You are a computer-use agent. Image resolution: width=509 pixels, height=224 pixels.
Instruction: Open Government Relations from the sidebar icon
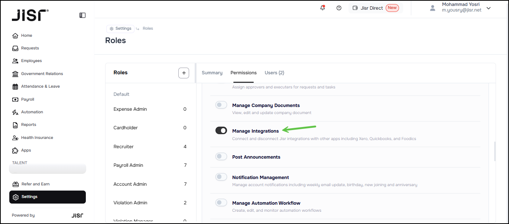pos(15,74)
